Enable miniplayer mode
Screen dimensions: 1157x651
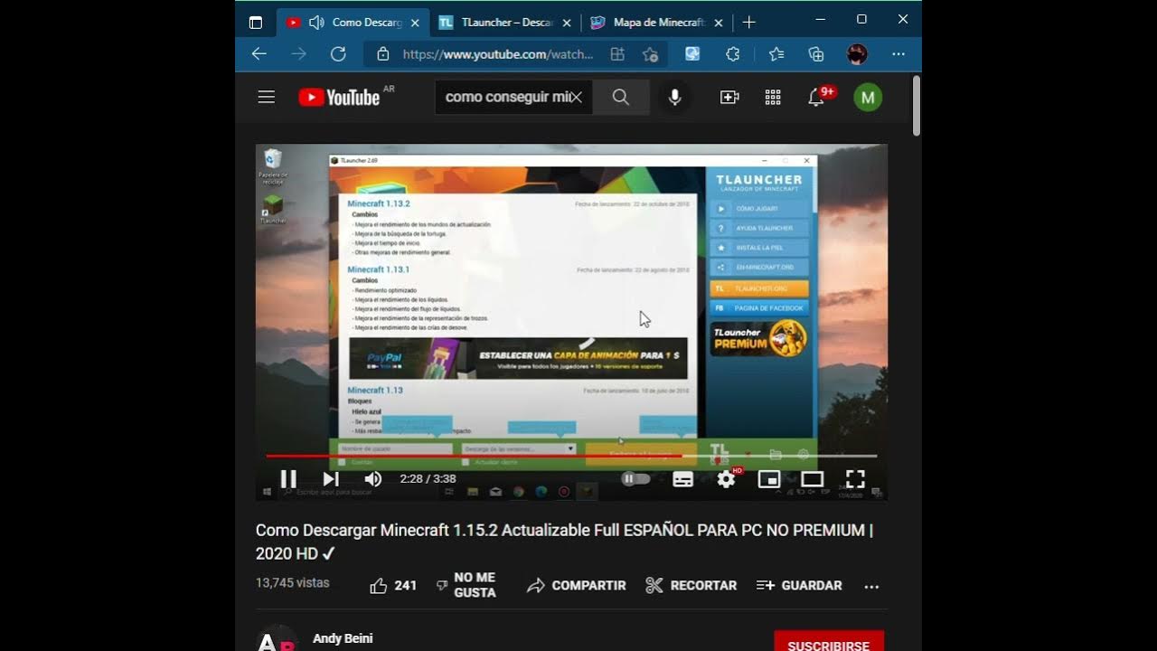point(769,479)
